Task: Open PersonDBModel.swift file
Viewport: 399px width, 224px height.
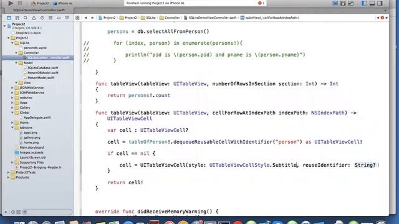Action: [43, 73]
